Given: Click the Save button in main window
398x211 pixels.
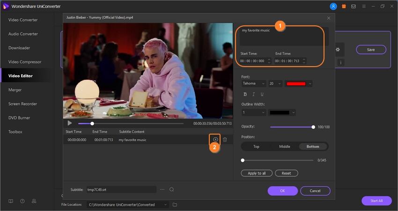Looking at the screenshot, I should coord(371,50).
